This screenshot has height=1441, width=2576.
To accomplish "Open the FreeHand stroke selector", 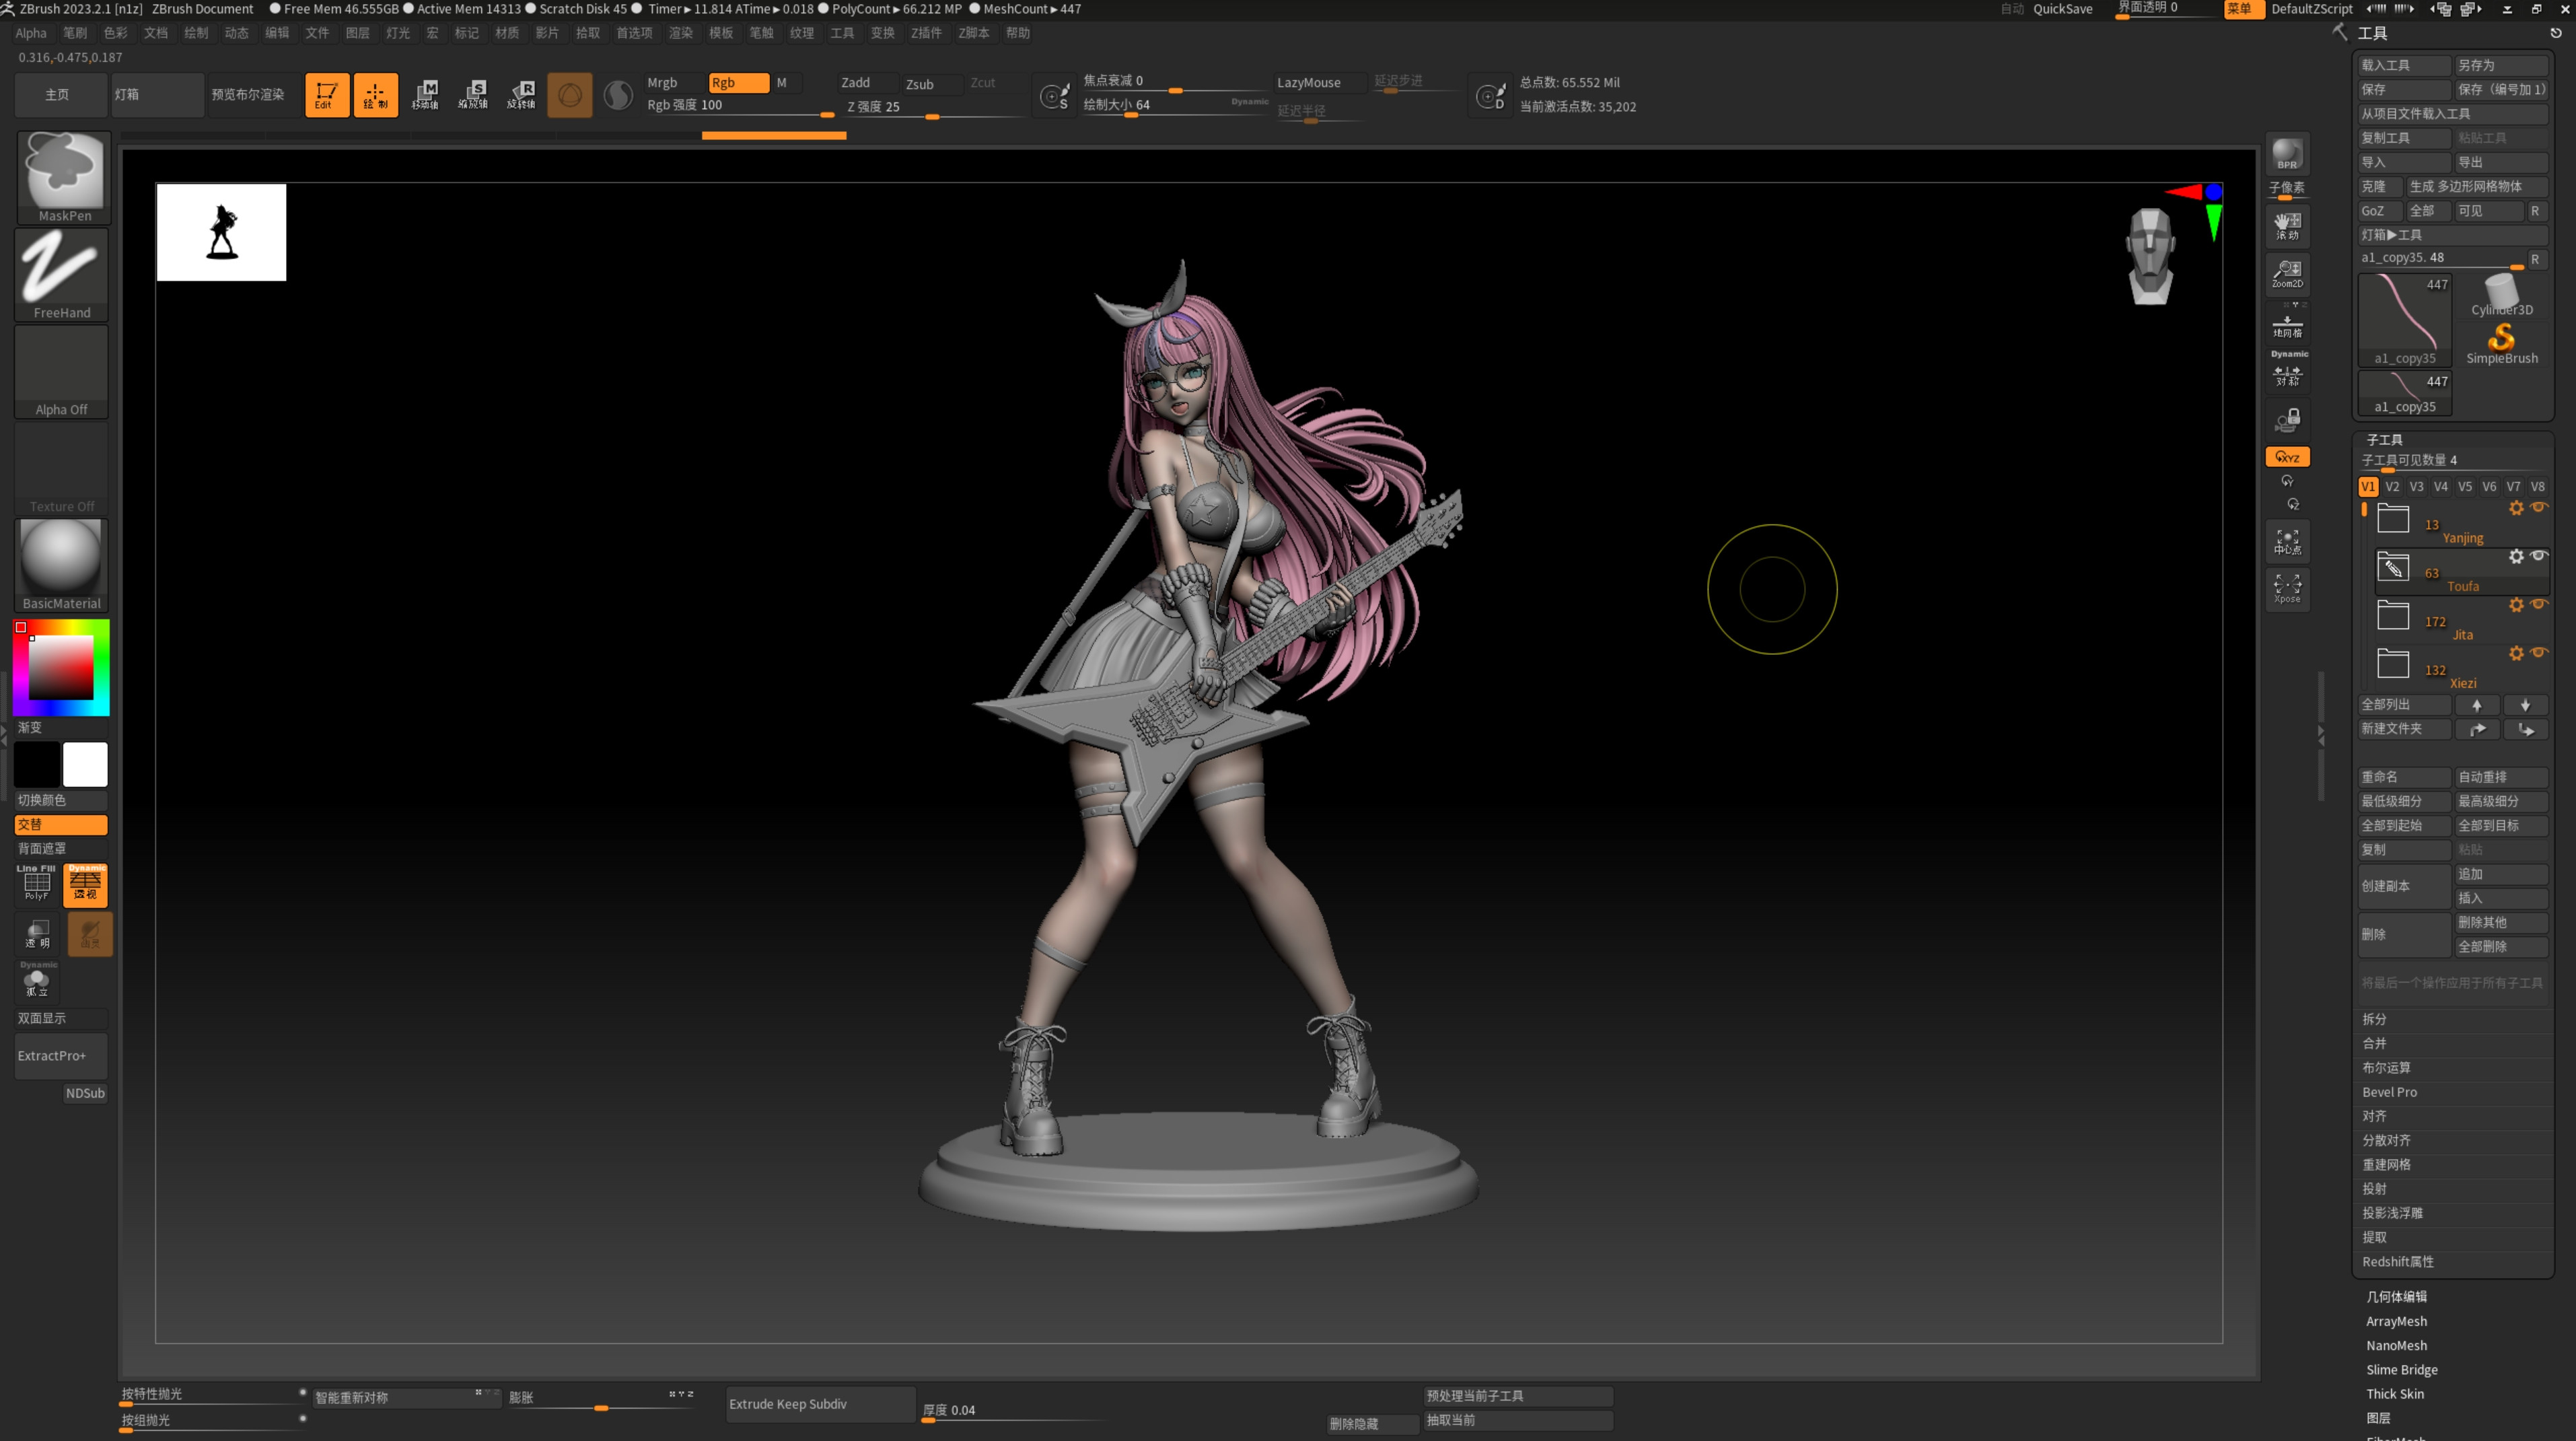I will click(x=61, y=274).
